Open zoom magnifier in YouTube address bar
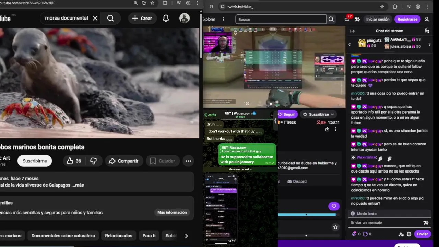 tap(135, 3)
